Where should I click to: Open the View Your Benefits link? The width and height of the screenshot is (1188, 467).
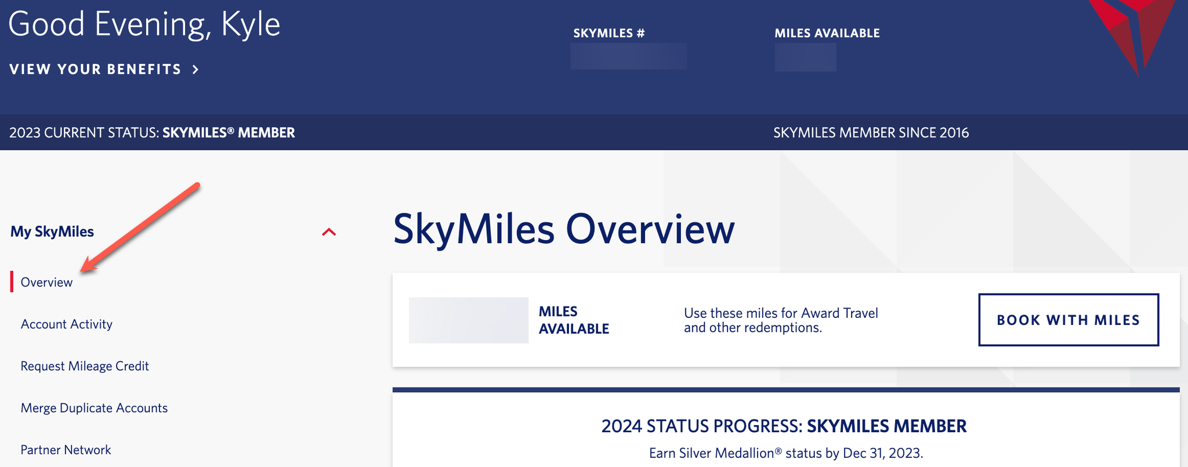96,70
